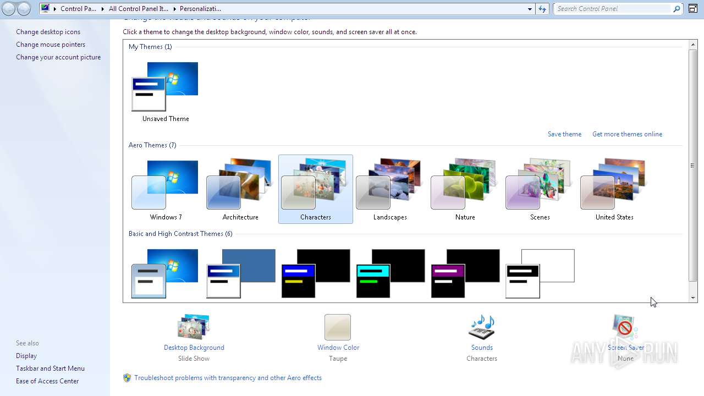Open Taskbar and Start Menu link
Screen dimensions: 704x396
coord(50,369)
